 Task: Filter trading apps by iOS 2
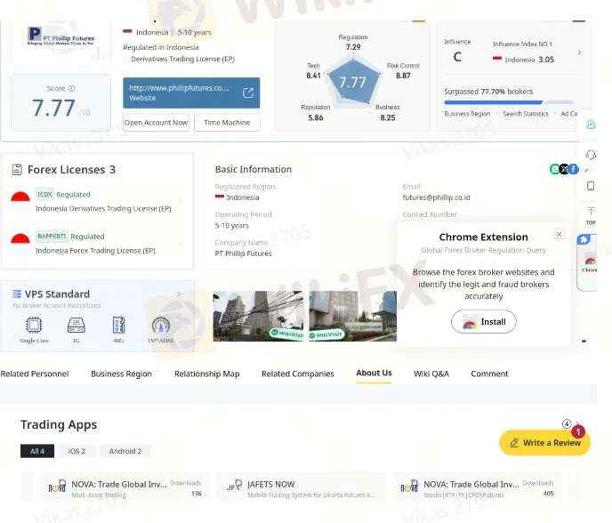pyautogui.click(x=76, y=451)
